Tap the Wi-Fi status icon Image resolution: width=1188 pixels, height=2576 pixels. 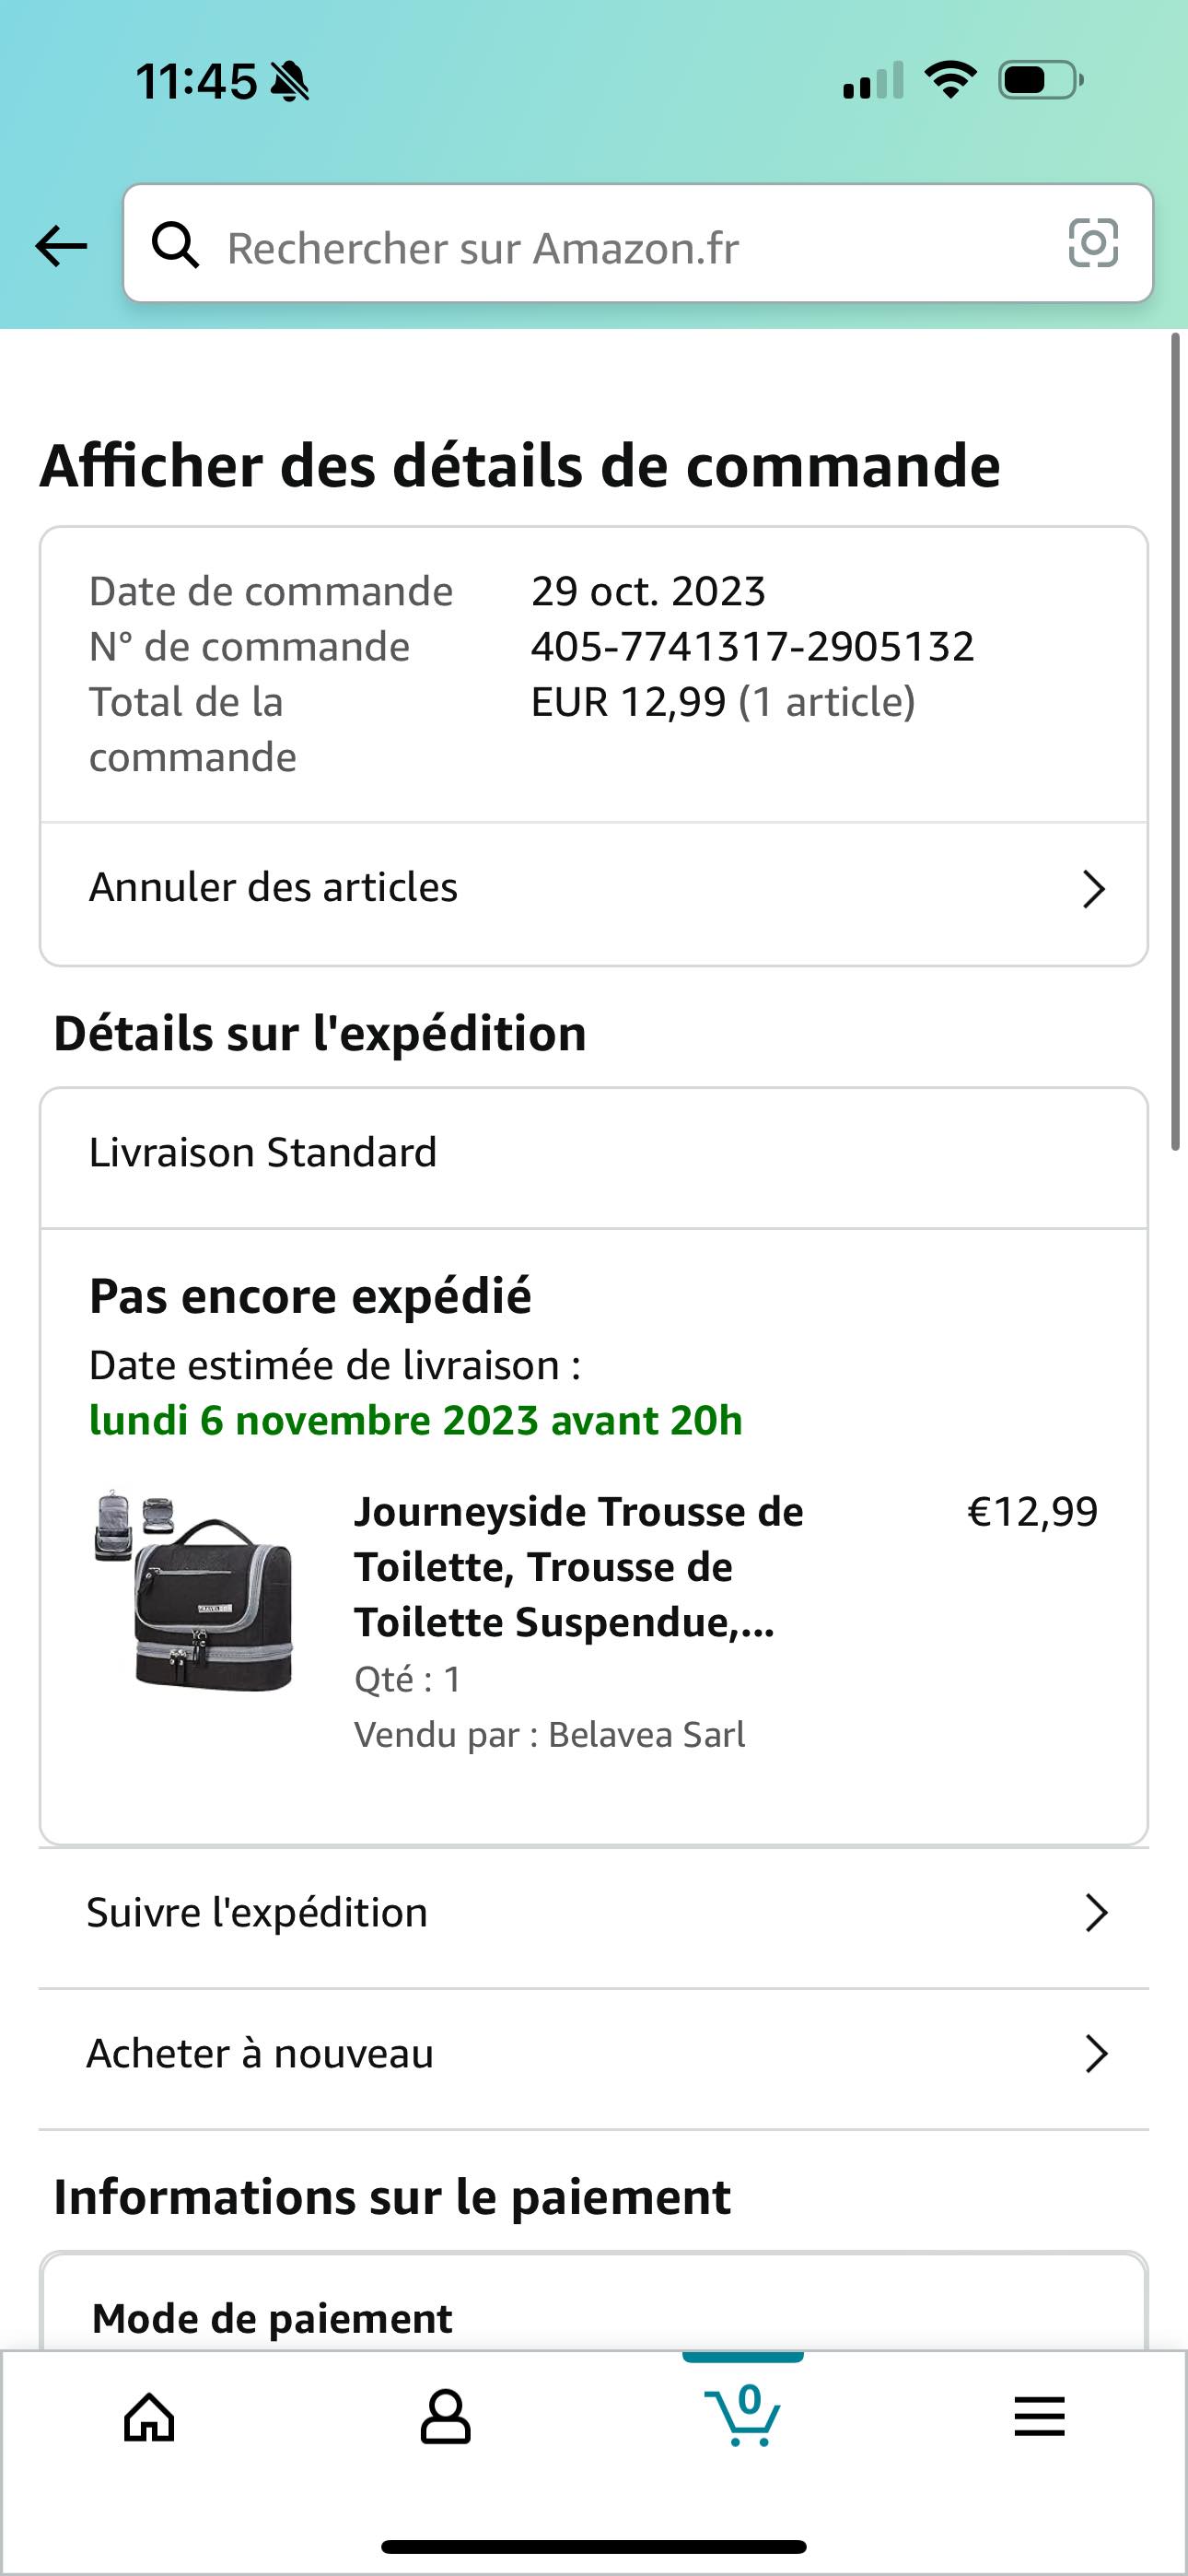(x=950, y=80)
